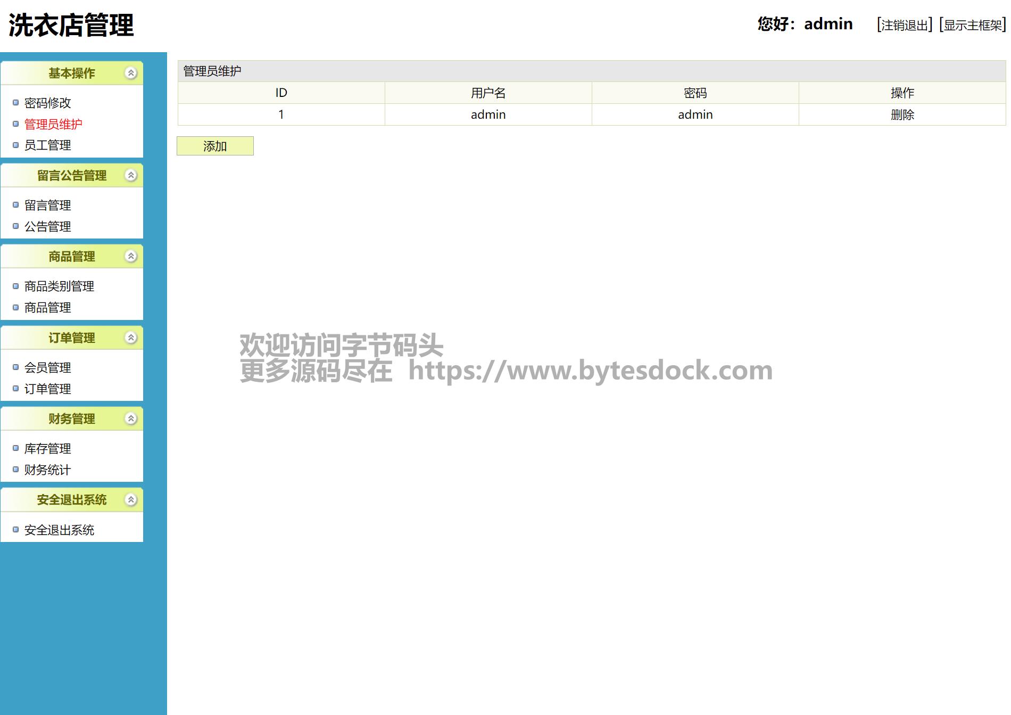Collapse the 订单管理 section chevron
The image size is (1011, 715).
pyautogui.click(x=131, y=338)
